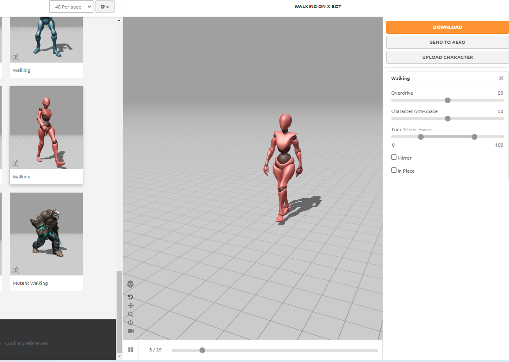Select the pan move arrows icon
This screenshot has width=509, height=362.
click(x=130, y=306)
